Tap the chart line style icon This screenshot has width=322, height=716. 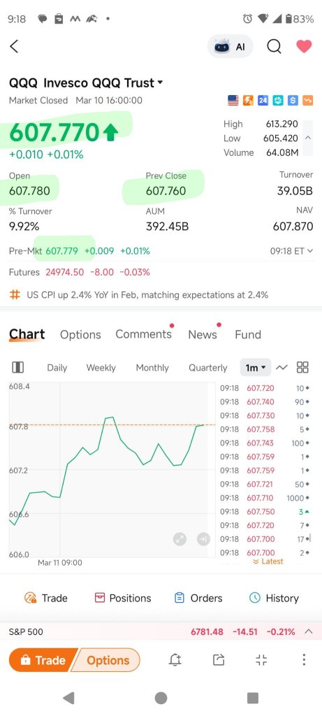click(282, 367)
